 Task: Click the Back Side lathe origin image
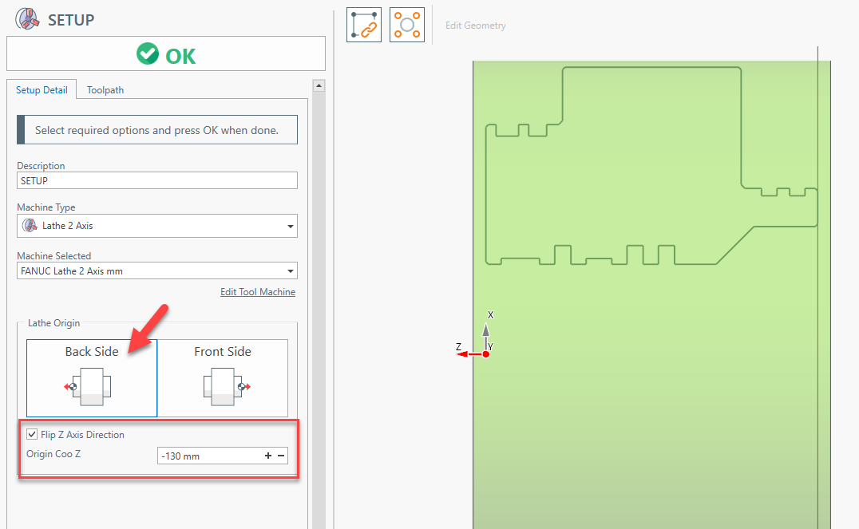(x=91, y=386)
